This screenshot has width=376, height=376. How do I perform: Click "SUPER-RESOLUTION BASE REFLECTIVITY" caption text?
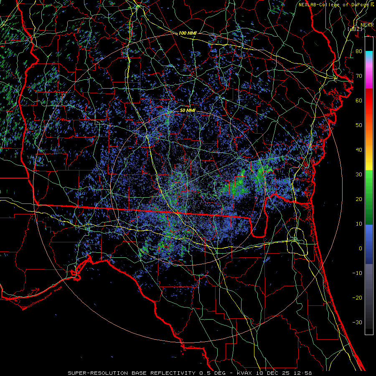(x=132, y=373)
